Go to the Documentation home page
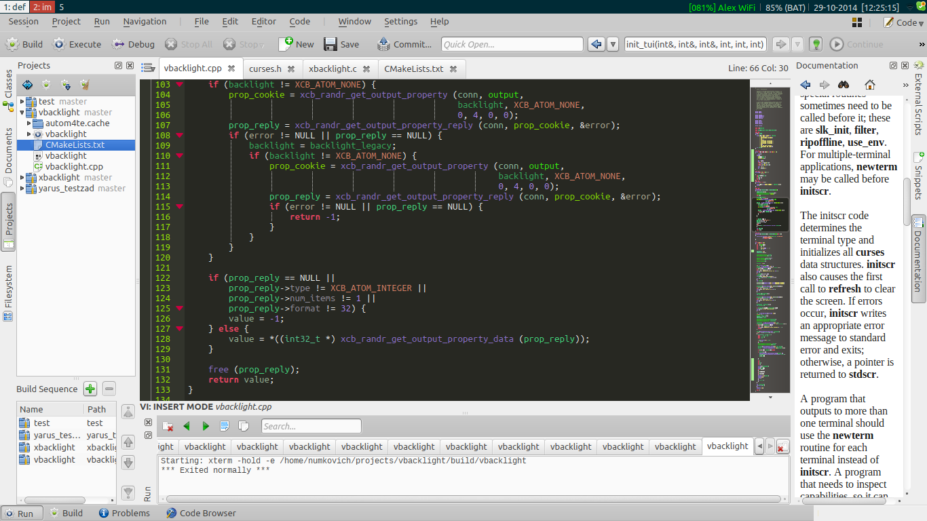927x521 pixels. [869, 85]
